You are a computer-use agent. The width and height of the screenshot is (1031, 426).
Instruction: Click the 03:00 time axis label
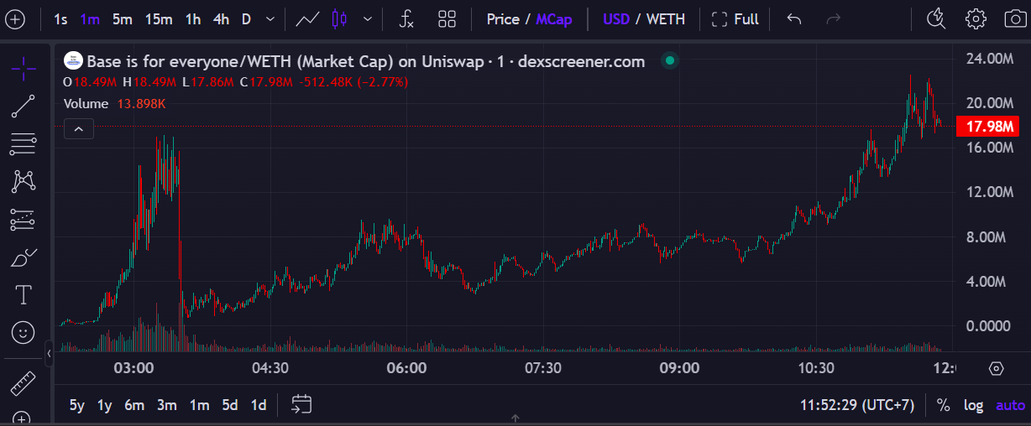tap(134, 368)
